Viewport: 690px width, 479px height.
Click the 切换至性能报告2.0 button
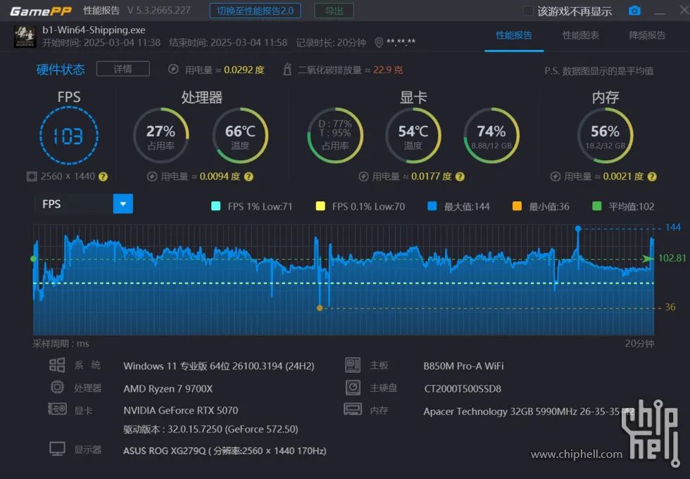pyautogui.click(x=255, y=11)
